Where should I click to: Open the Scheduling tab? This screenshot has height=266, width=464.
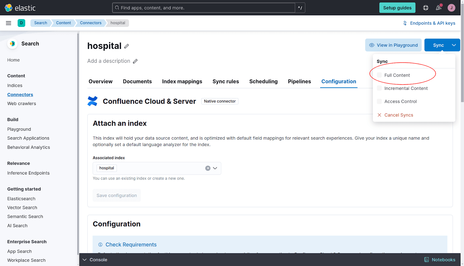click(x=263, y=81)
